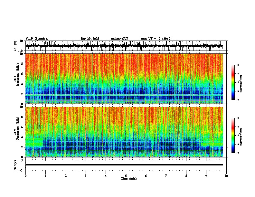
Task: Click the 2 kHz tick on ch.2 frequency axis
Action: pyautogui.click(x=23, y=147)
